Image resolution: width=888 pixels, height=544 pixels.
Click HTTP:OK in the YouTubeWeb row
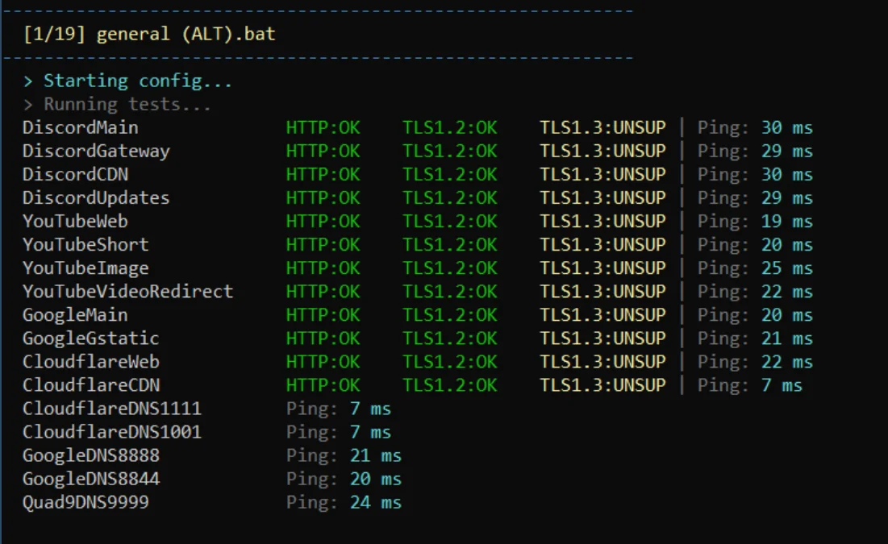pyautogui.click(x=323, y=222)
